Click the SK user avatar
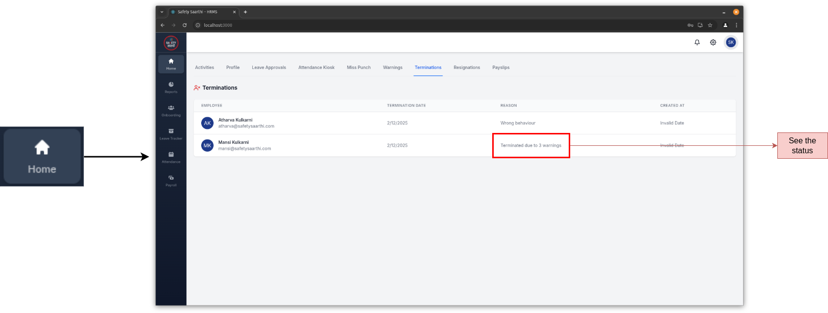This screenshot has height=313, width=828. coord(731,43)
